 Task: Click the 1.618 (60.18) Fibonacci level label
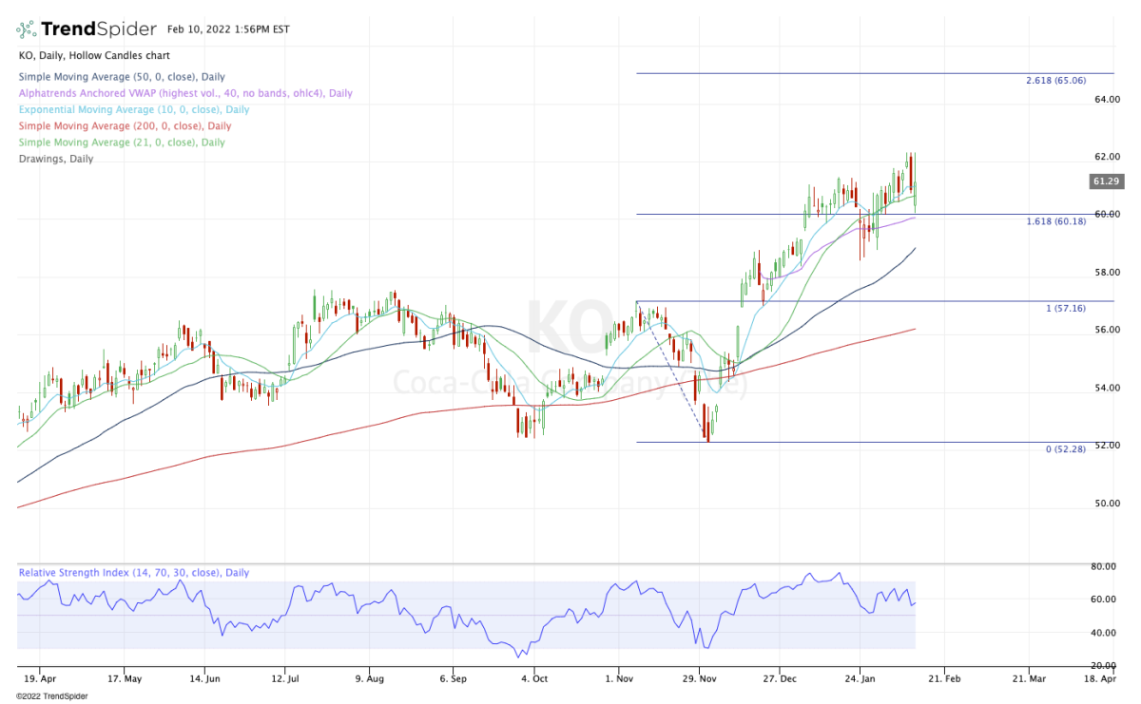coord(1056,221)
